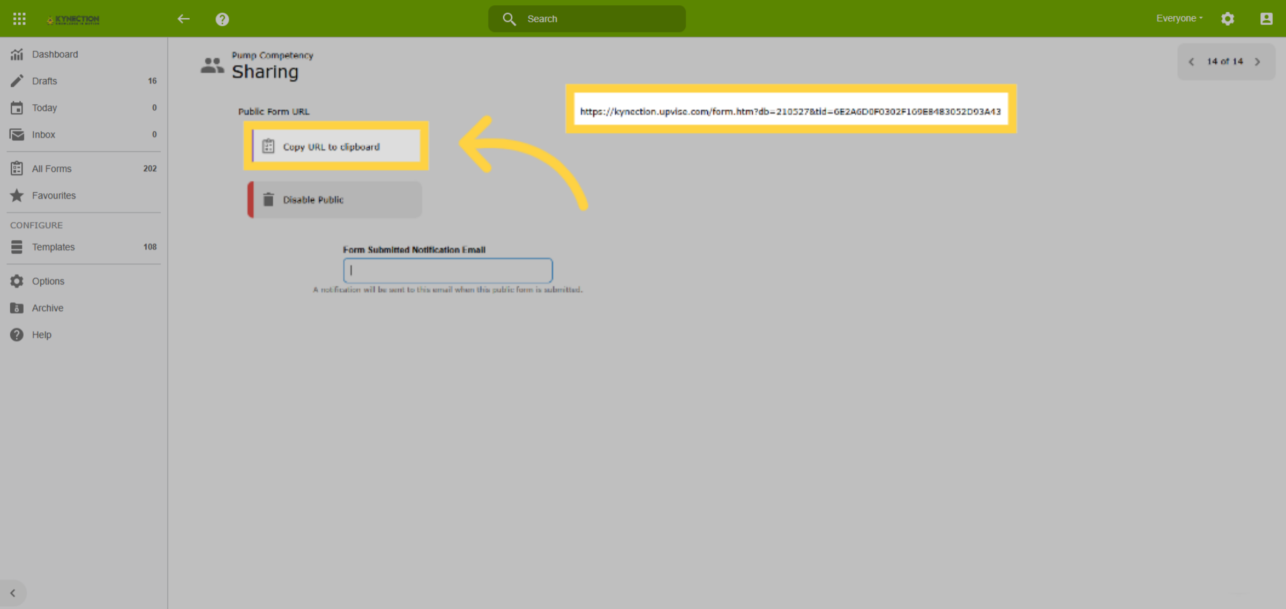The image size is (1286, 609).
Task: Open Options in sidebar
Action: click(84, 281)
